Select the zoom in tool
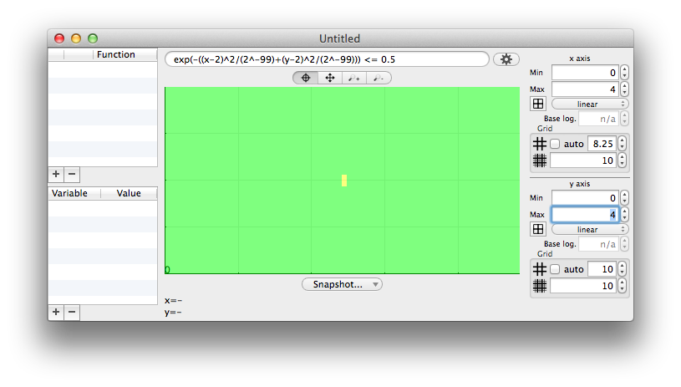Viewport: 681px width, 387px height. (354, 78)
